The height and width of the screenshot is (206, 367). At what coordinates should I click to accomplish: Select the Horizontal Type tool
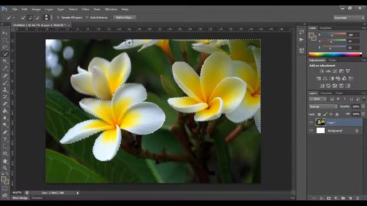(5, 140)
